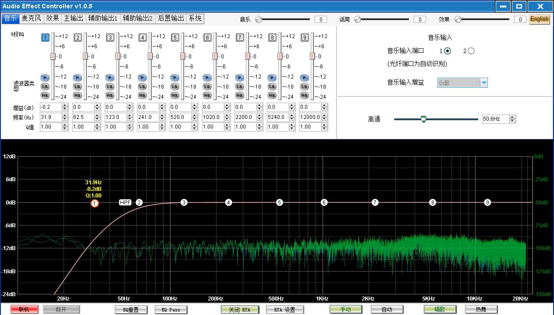Choose peak (P) filter for band 5
554x315 pixels.
point(174,78)
